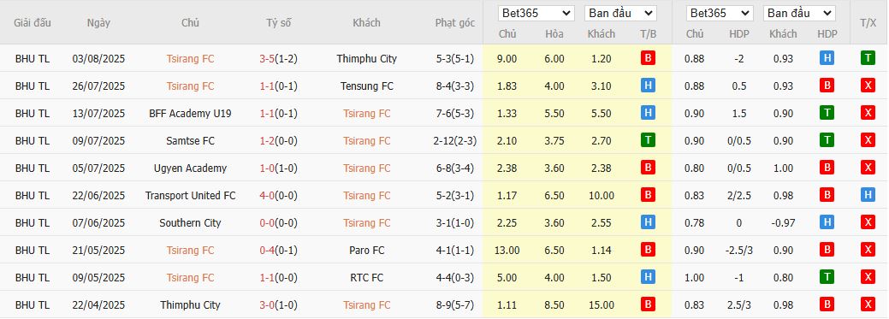Expand first Ban đầu odds dropdown
The width and height of the screenshot is (889, 319).
click(620, 13)
